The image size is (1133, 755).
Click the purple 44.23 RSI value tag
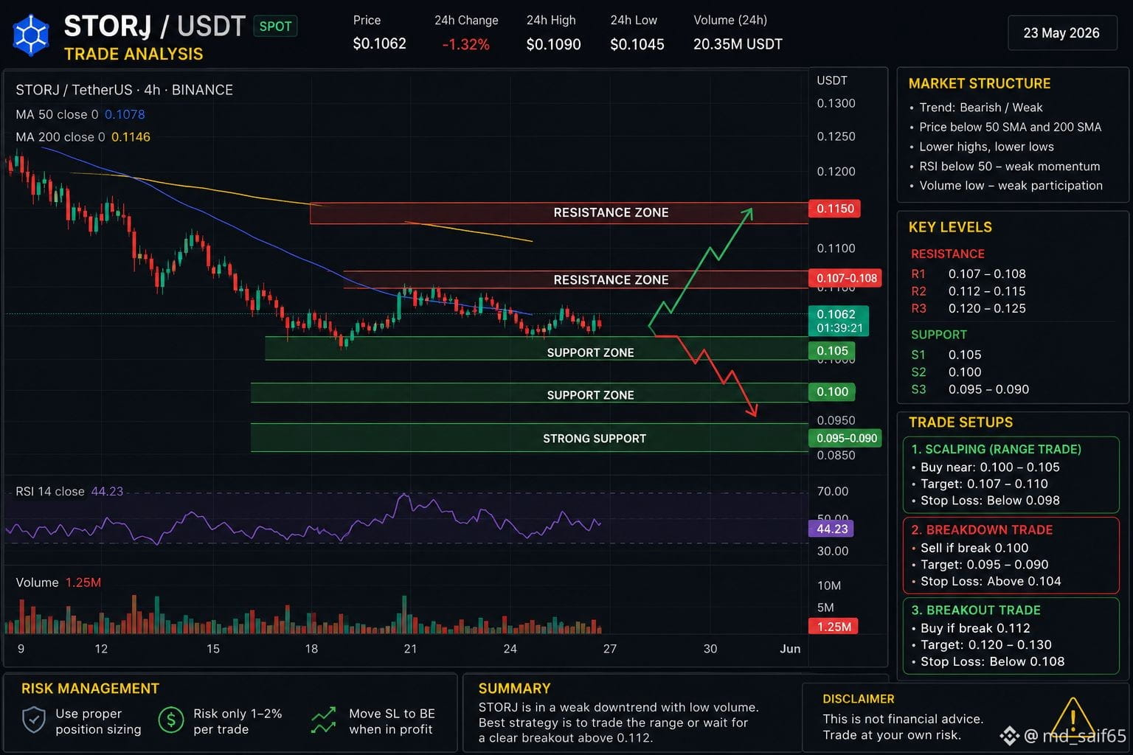tap(832, 529)
